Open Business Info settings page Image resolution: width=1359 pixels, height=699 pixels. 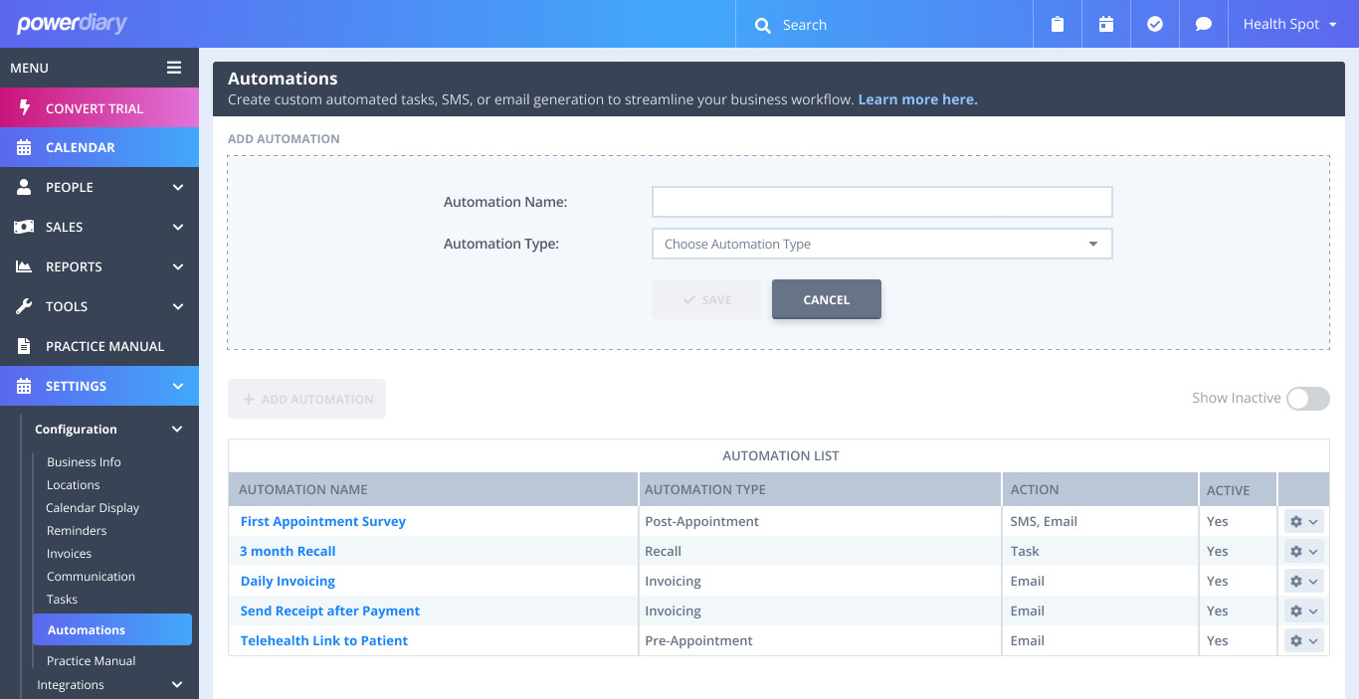tap(84, 462)
